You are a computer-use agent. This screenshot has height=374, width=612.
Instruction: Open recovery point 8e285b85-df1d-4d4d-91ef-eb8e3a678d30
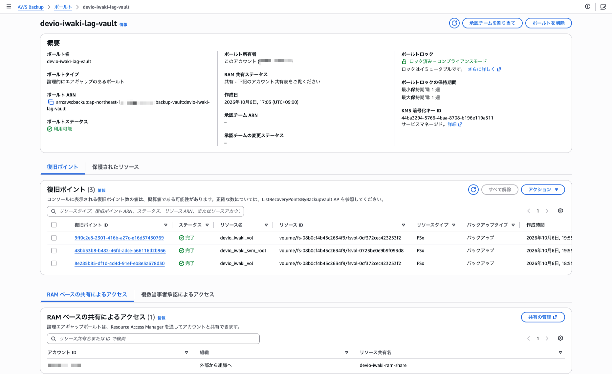pyautogui.click(x=120, y=263)
